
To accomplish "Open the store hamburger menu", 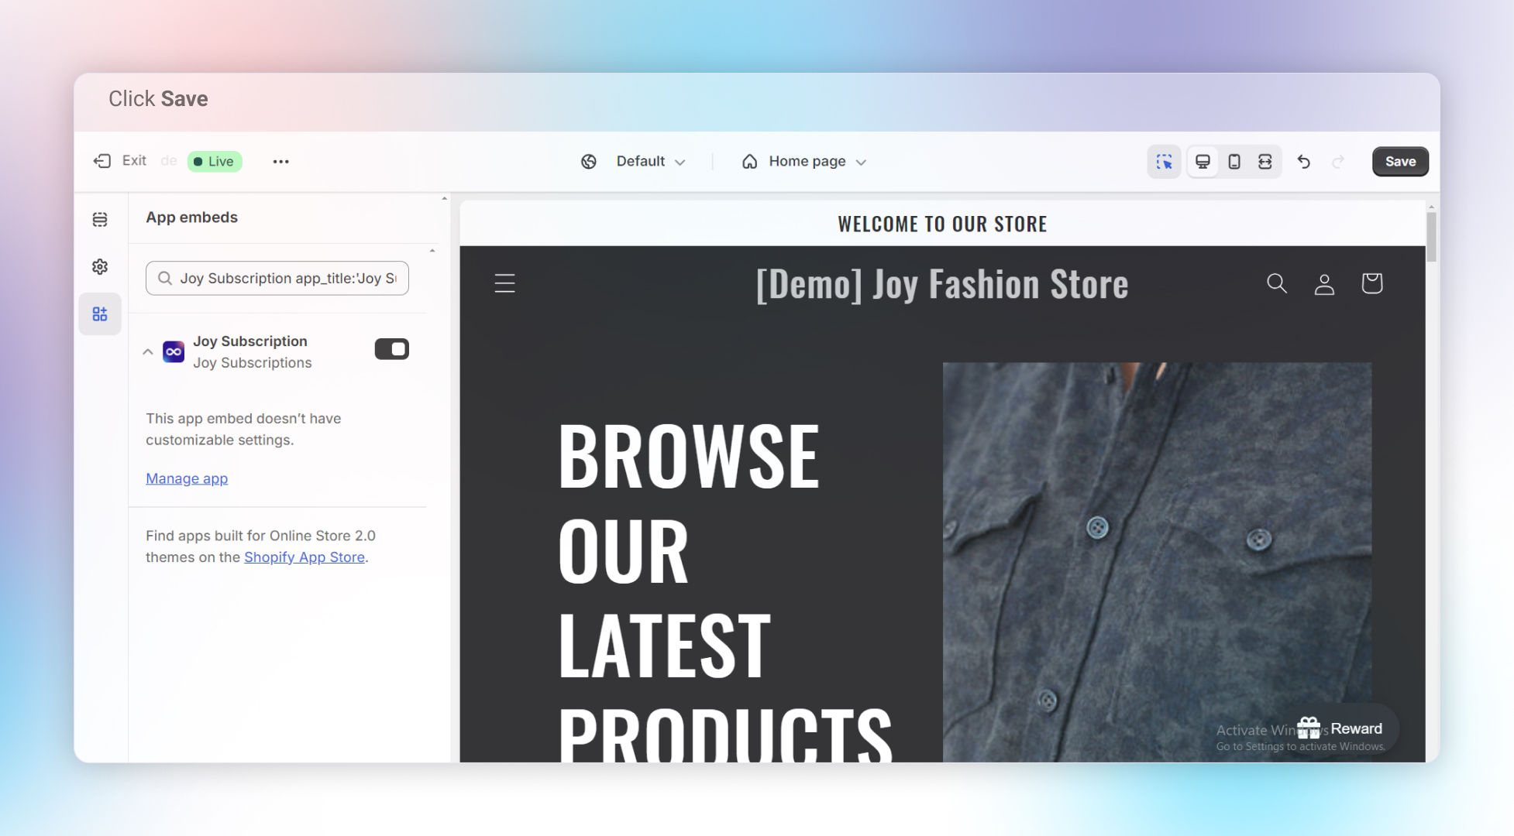I will coord(505,283).
